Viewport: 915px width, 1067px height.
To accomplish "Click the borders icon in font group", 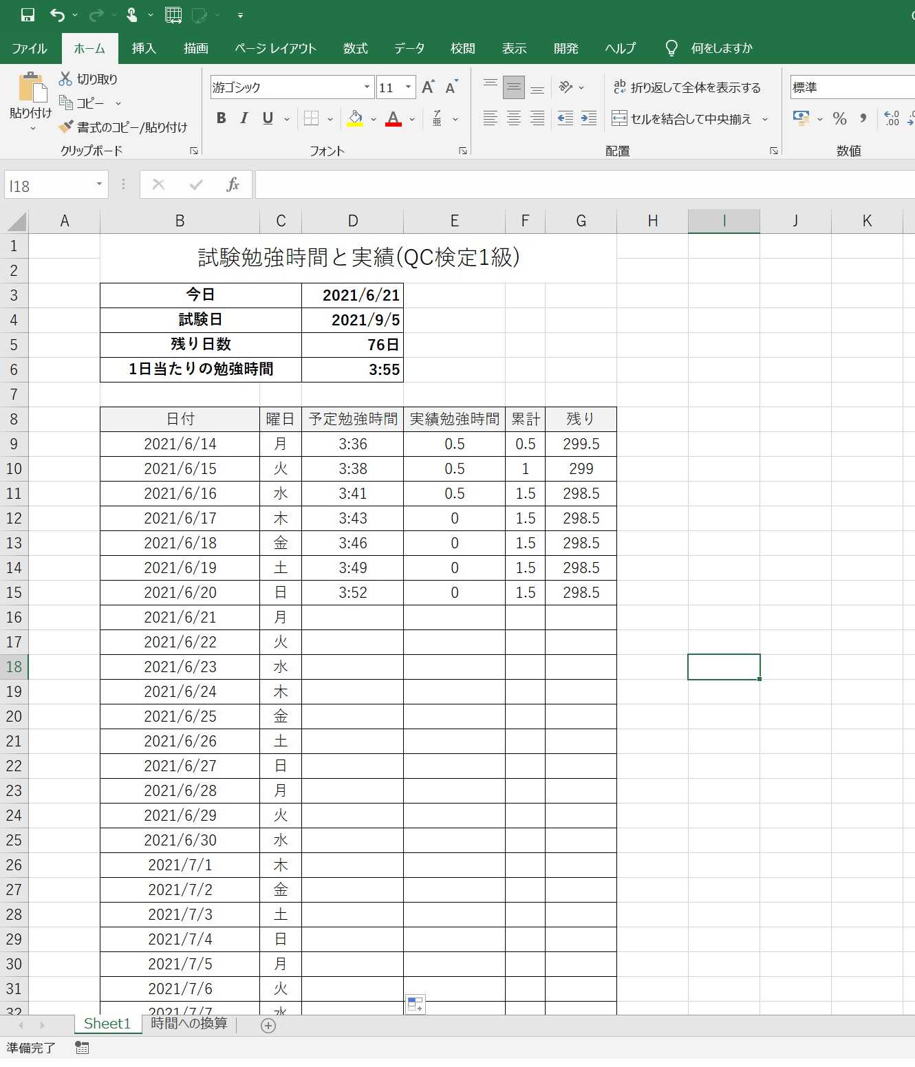I will [x=311, y=118].
